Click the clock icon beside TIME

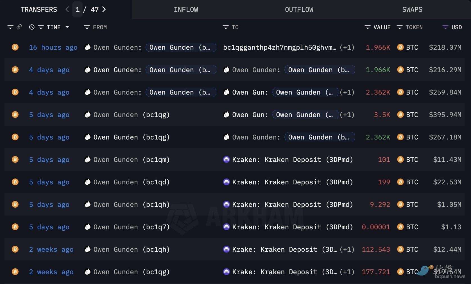pyautogui.click(x=32, y=27)
